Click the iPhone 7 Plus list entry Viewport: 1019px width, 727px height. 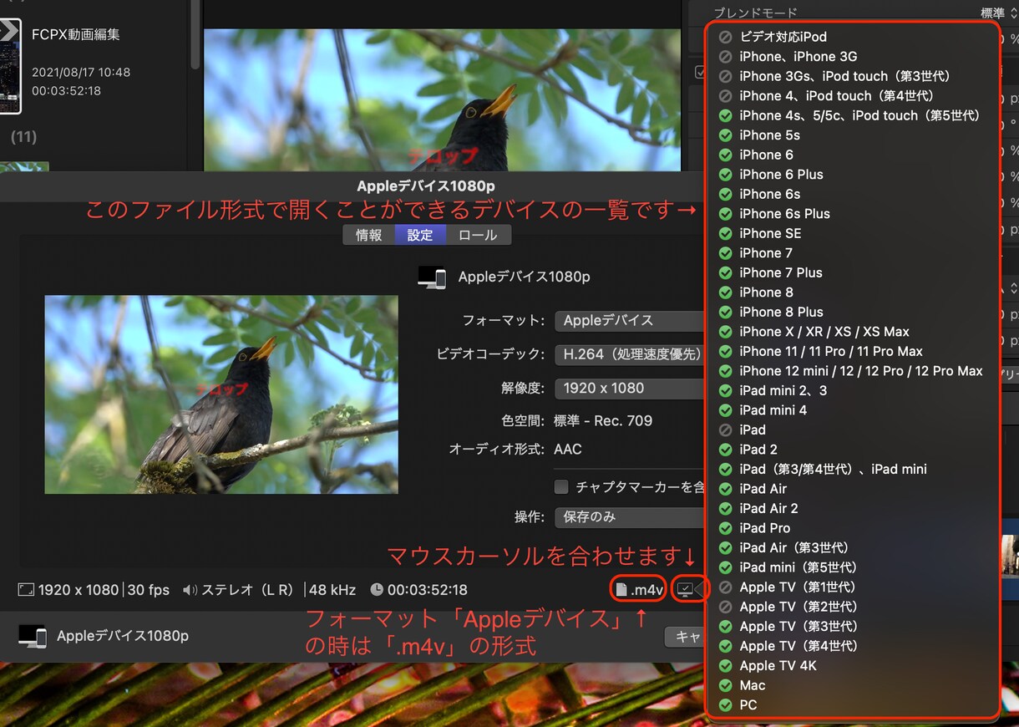(x=781, y=272)
